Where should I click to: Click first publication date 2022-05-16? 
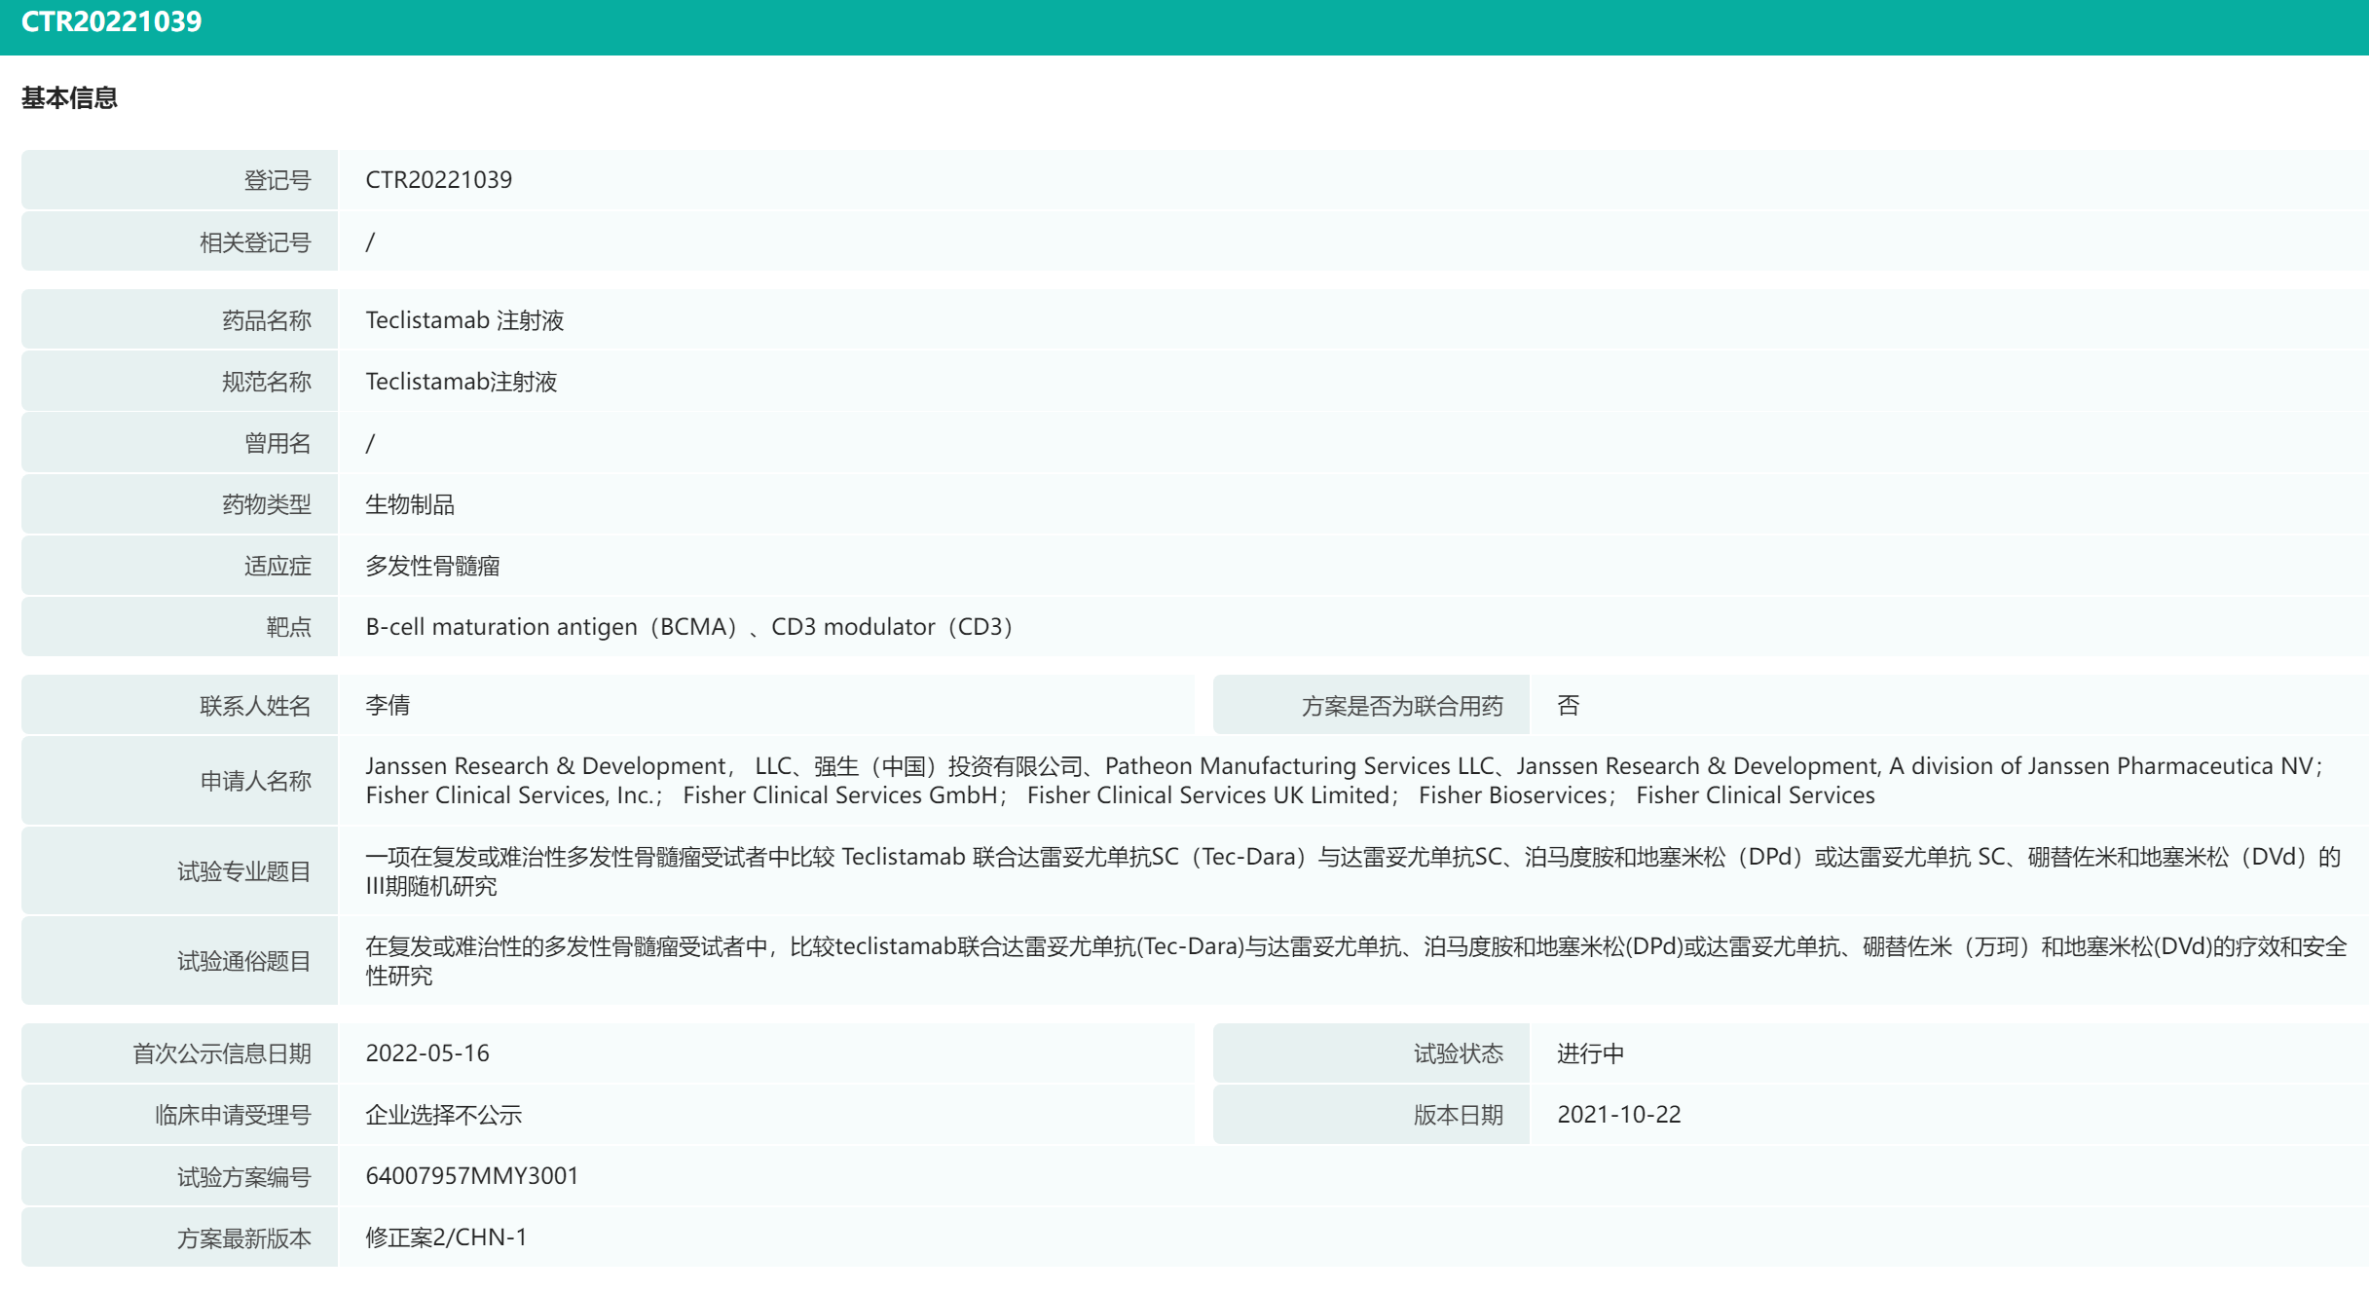pyautogui.click(x=426, y=1053)
